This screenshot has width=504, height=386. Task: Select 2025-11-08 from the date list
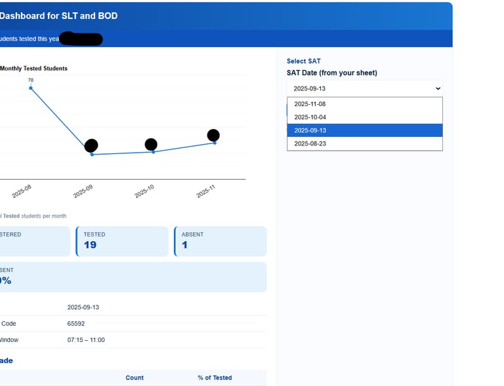364,104
